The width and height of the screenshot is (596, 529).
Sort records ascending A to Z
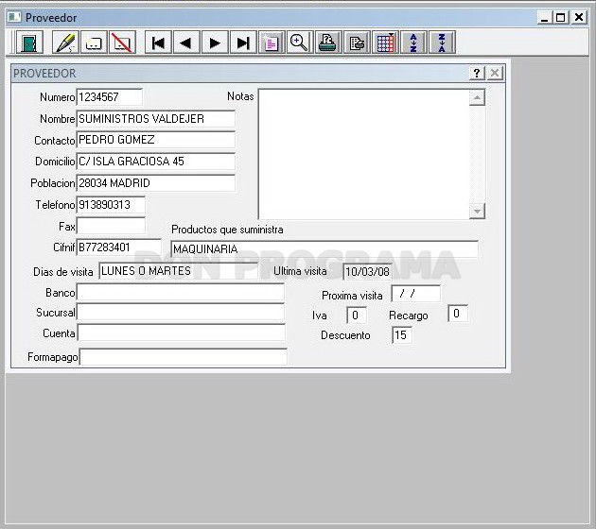pyautogui.click(x=413, y=43)
